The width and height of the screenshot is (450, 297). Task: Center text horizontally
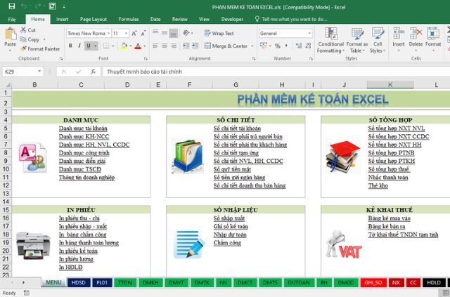(165, 46)
